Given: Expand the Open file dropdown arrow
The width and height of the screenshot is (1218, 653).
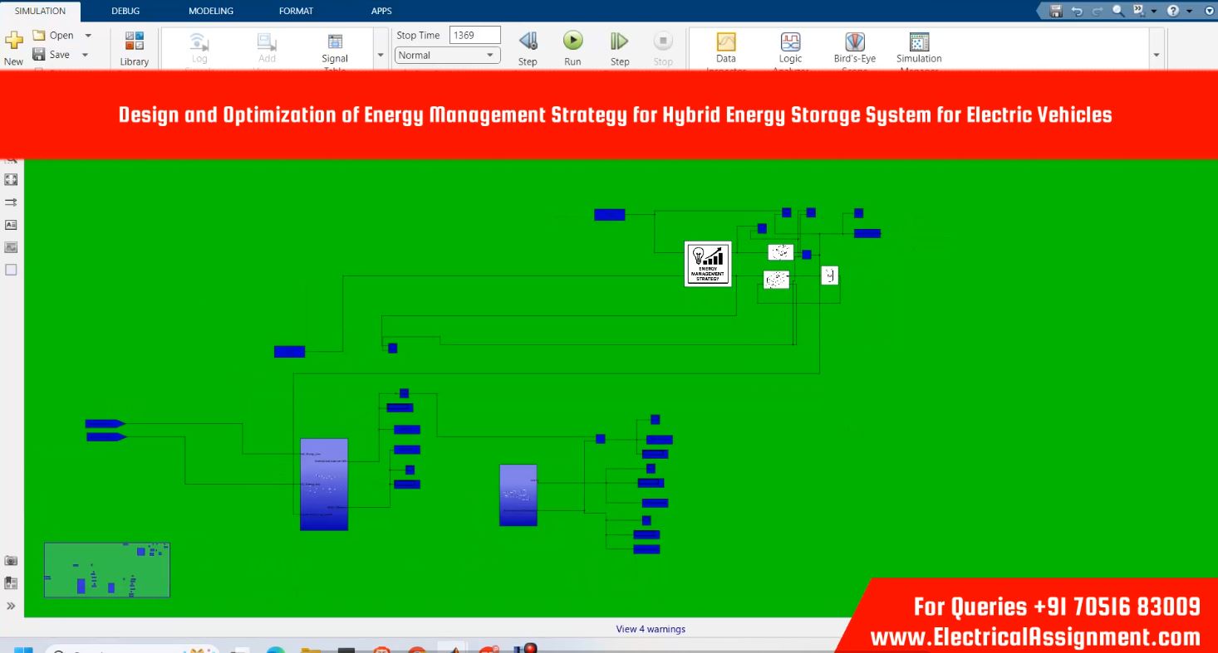Looking at the screenshot, I should (x=88, y=36).
